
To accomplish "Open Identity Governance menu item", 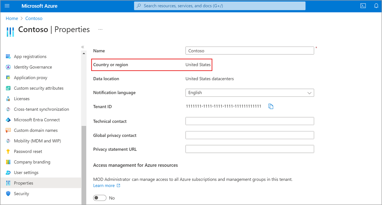I will tap(33, 67).
